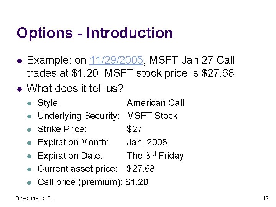The image size is (276, 207).
Task: Click the "Options - Introduction" slide title
Action: (x=95, y=33)
